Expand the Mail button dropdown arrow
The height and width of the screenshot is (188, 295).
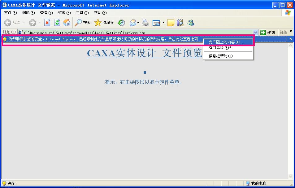point(138,23)
